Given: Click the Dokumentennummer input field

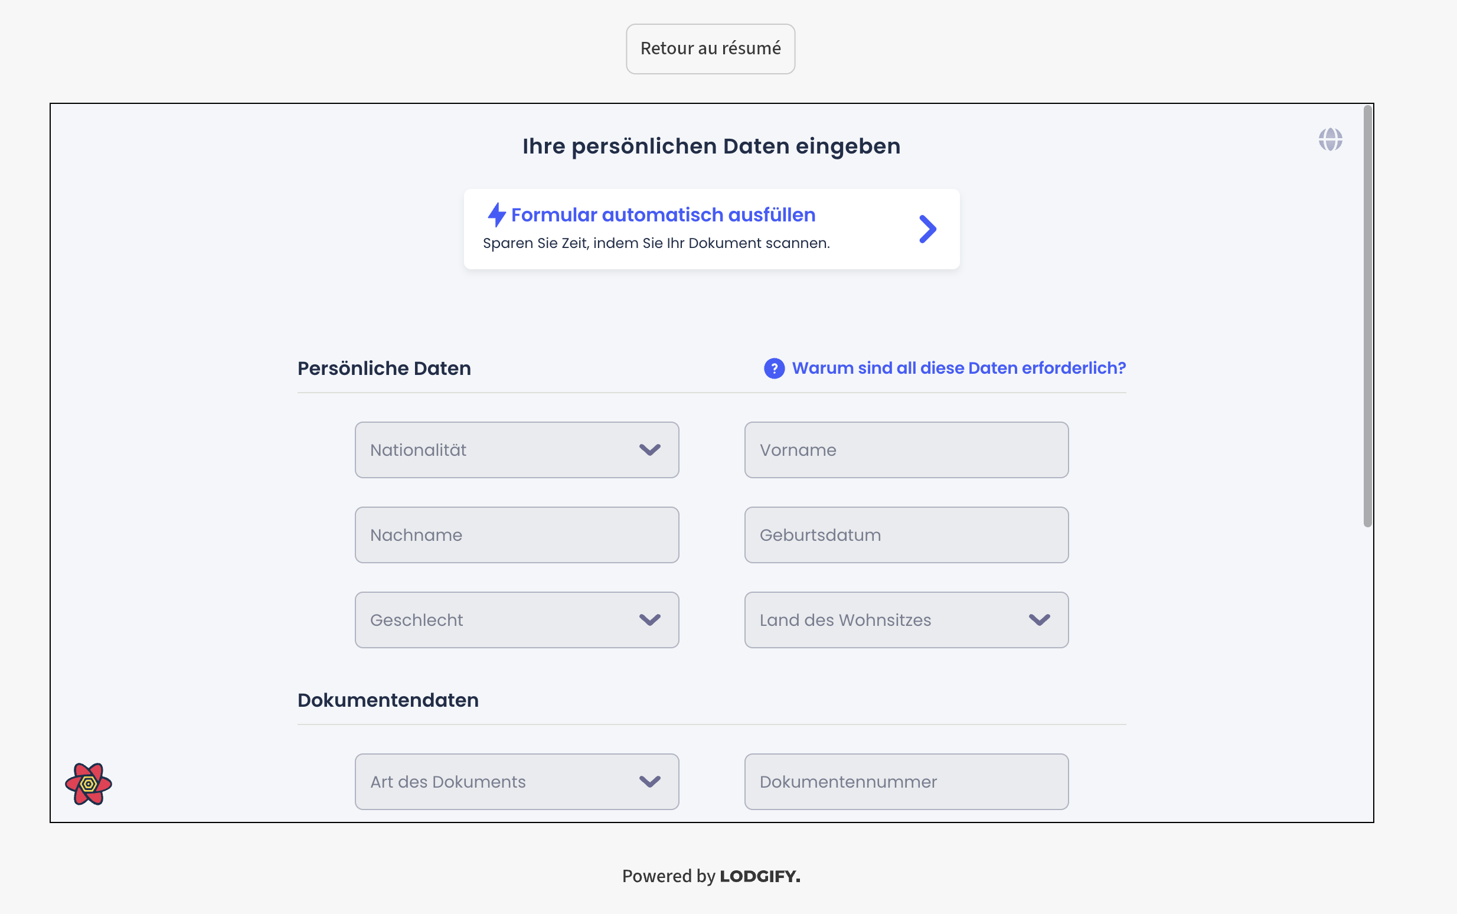Looking at the screenshot, I should (906, 782).
